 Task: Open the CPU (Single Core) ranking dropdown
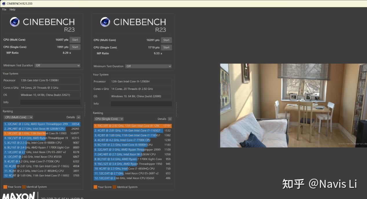[109, 119]
